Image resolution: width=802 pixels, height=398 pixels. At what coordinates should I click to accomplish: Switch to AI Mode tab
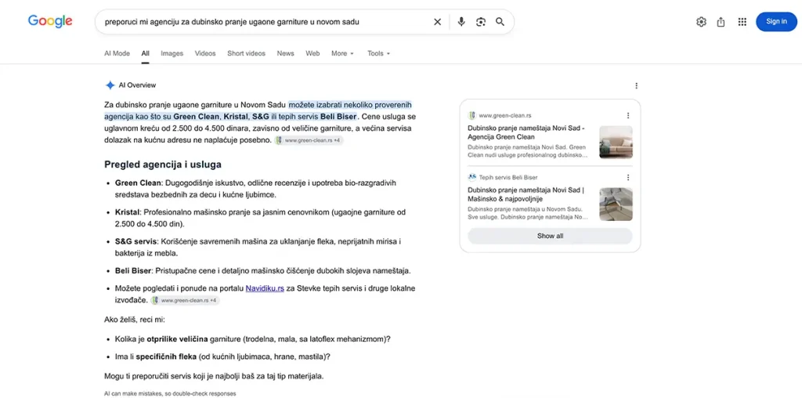coord(117,53)
